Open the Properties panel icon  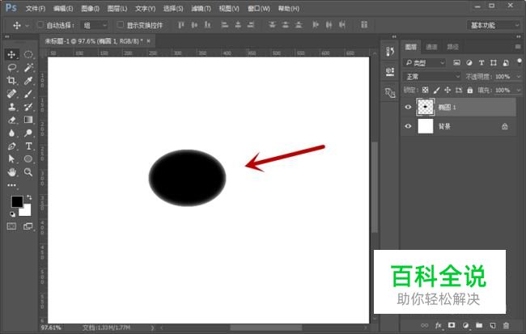(390, 72)
